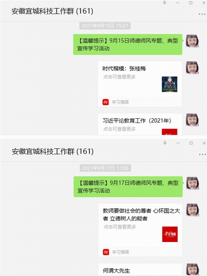Image resolution: width=207 pixels, height=276 pixels.
Task: Click sender avatar beside 何谓大先生 card
Action: (x=193, y=270)
